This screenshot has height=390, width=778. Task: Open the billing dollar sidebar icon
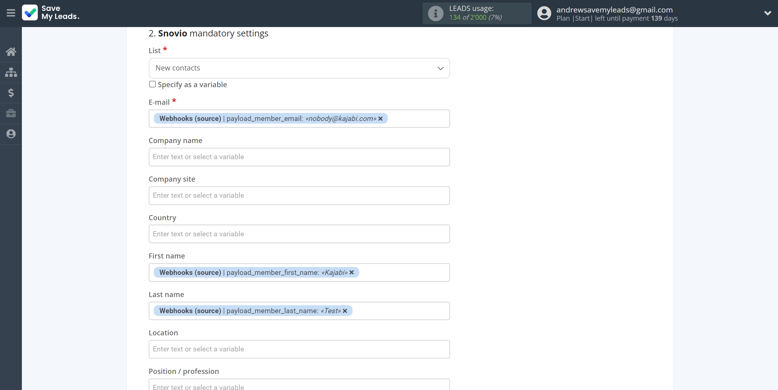point(11,93)
